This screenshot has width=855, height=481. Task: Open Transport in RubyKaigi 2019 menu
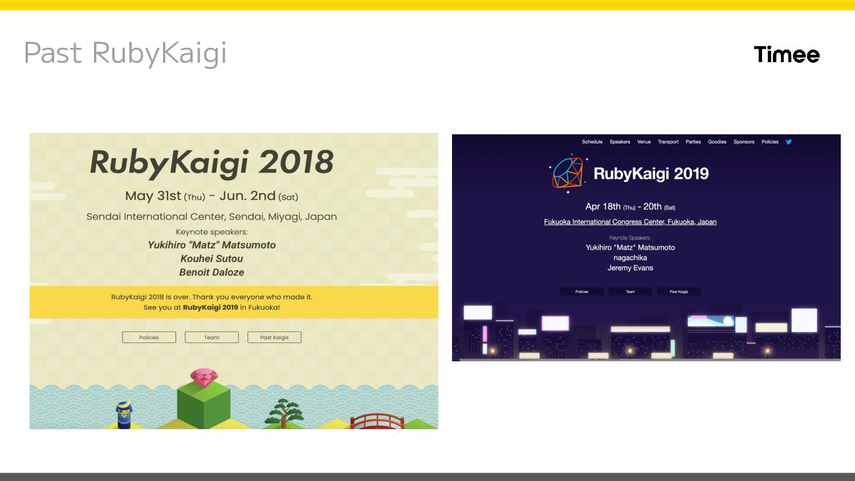[668, 142]
